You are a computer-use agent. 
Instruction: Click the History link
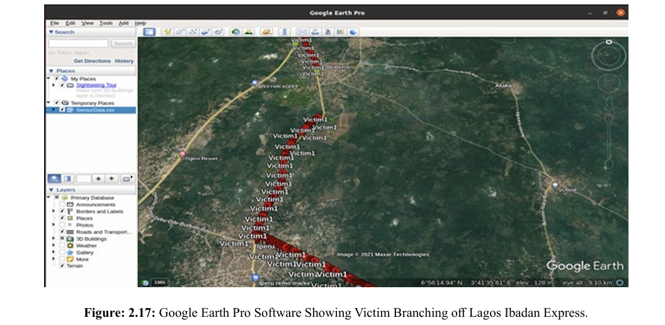coord(124,61)
